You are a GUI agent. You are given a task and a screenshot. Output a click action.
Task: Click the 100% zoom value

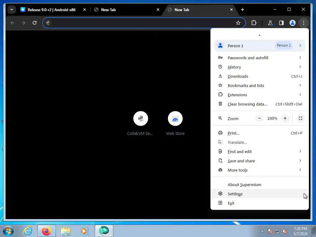(272, 118)
